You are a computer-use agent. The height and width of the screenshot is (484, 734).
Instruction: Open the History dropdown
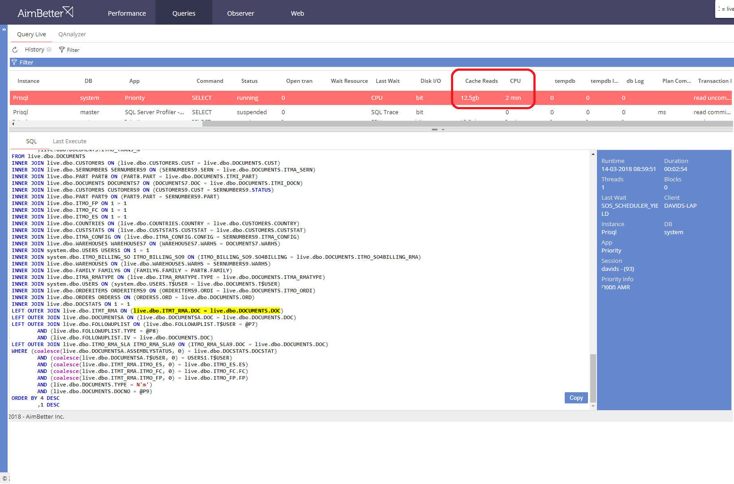[x=38, y=50]
